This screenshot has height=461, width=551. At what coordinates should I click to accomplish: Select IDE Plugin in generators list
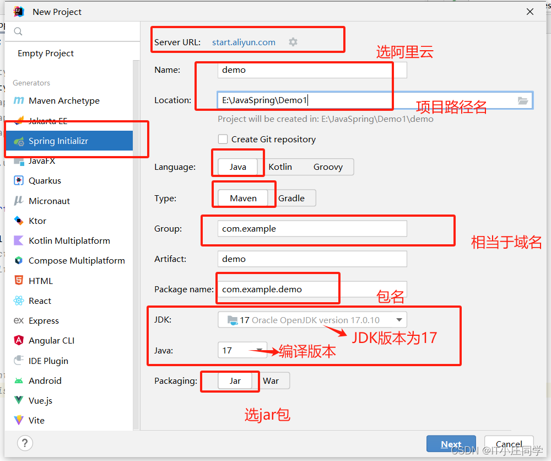pyautogui.click(x=69, y=361)
